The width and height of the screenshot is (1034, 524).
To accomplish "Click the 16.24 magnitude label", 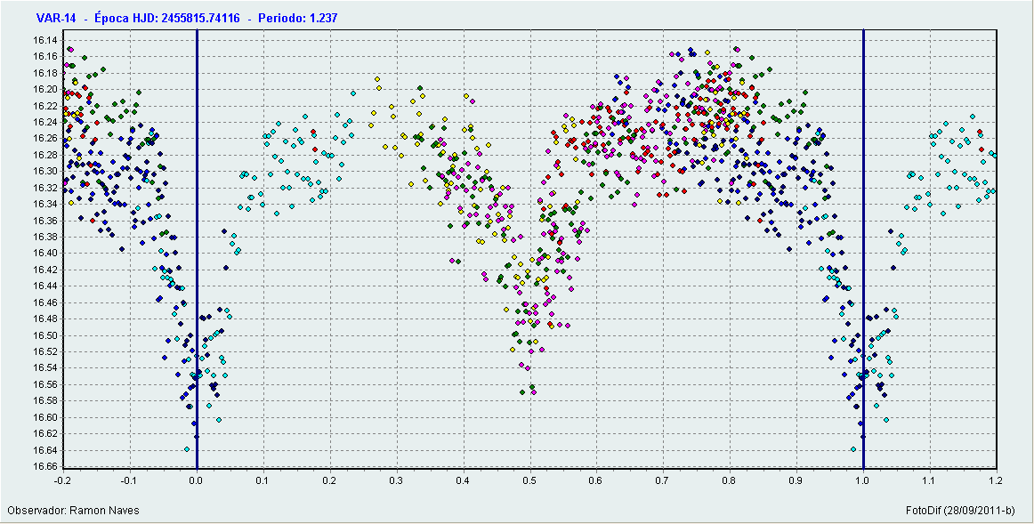I will (x=44, y=122).
